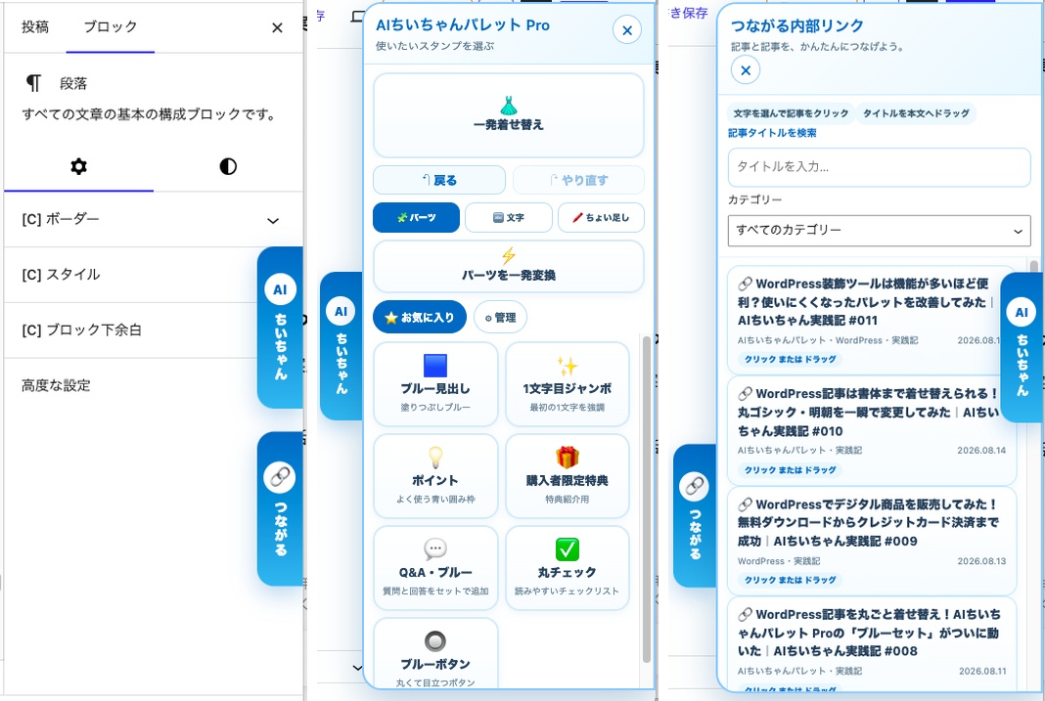This screenshot has width=1045, height=701.
Task: Click article title ending 実践記 #009
Action: point(869,523)
